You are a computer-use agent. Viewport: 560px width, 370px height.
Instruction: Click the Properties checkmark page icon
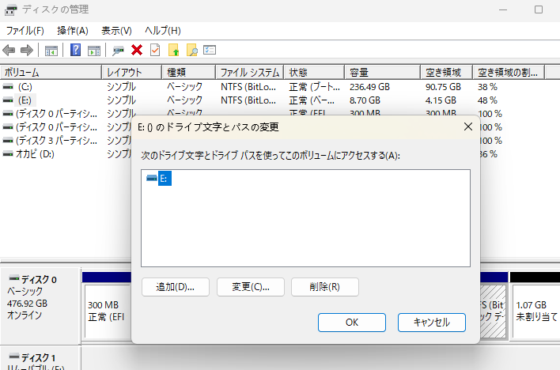[155, 51]
